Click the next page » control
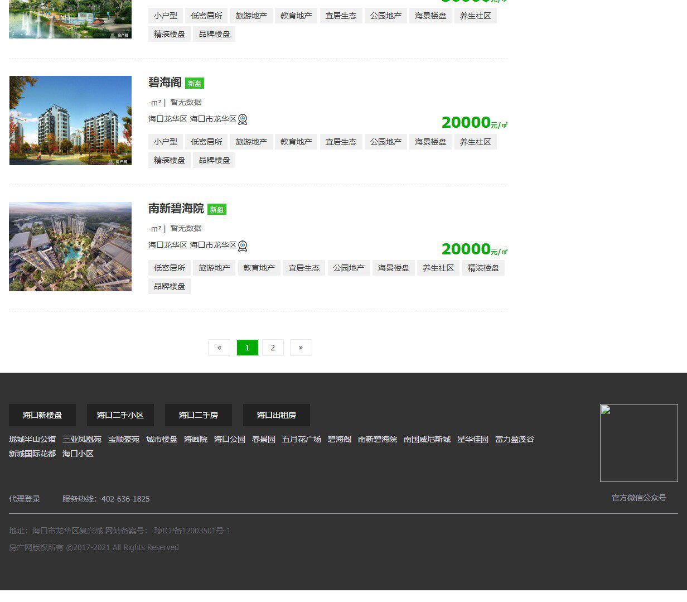Screen dimensions: 687x602 [x=301, y=347]
